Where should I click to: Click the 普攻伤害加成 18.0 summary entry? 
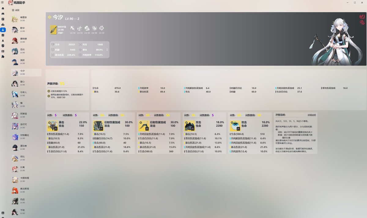335,88
